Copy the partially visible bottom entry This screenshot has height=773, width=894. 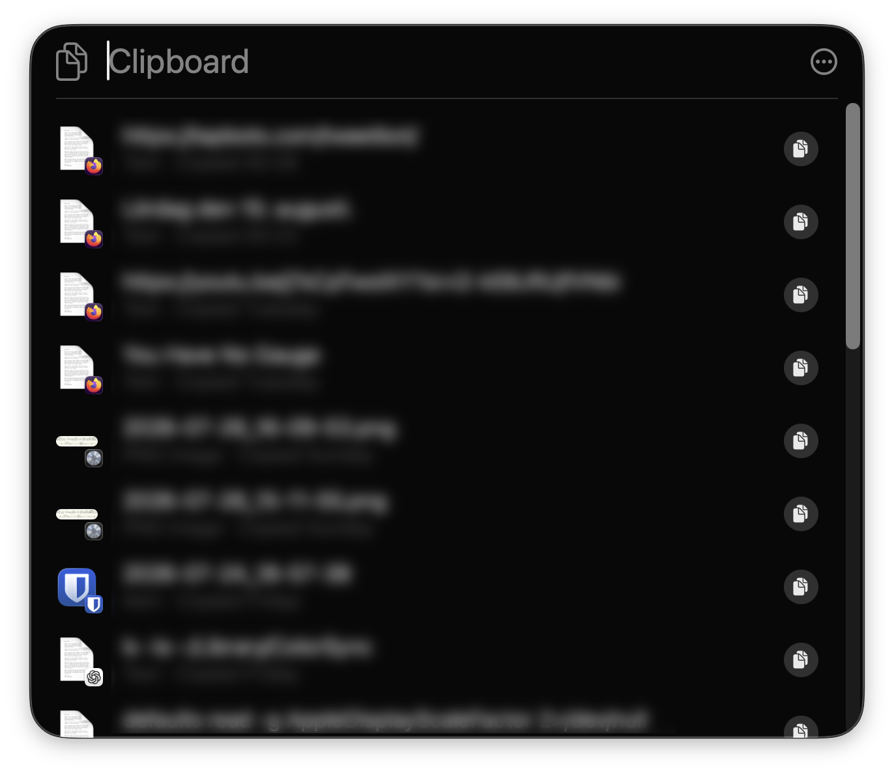(801, 727)
